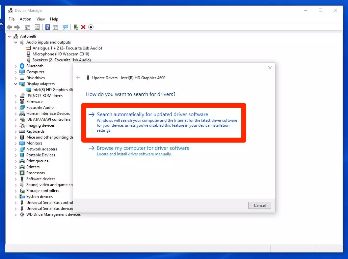Click the Bluetooth category icon

(x=22, y=66)
